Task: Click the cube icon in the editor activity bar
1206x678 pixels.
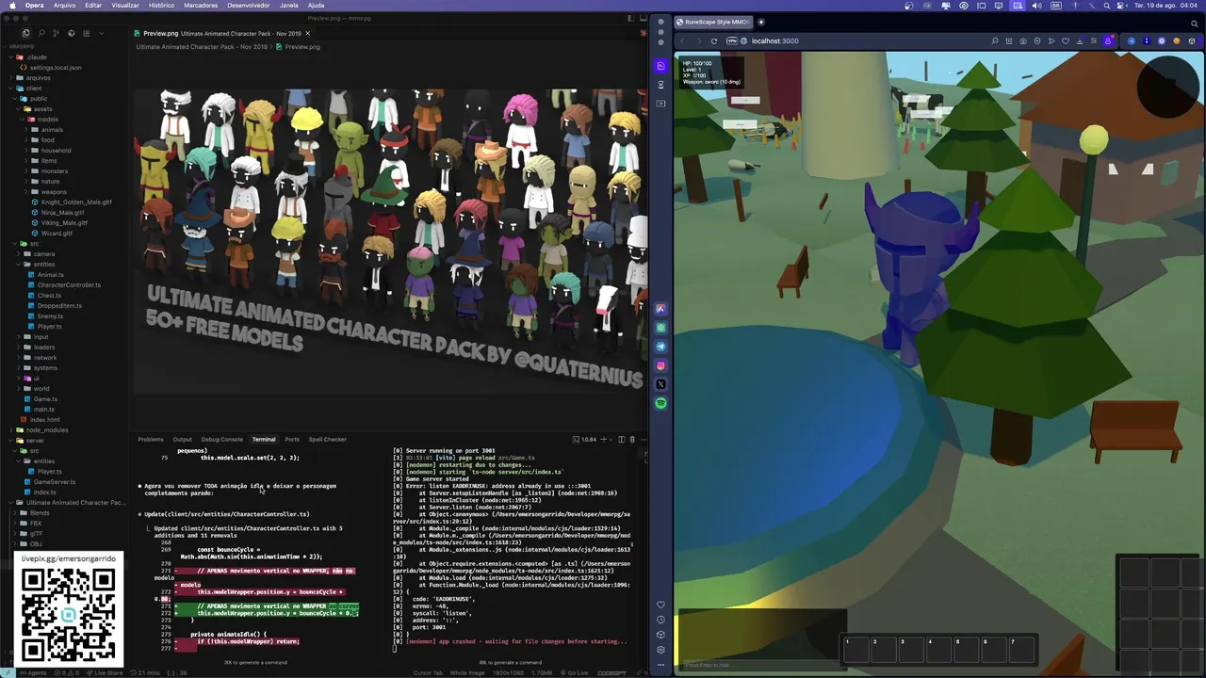Action: click(x=71, y=33)
